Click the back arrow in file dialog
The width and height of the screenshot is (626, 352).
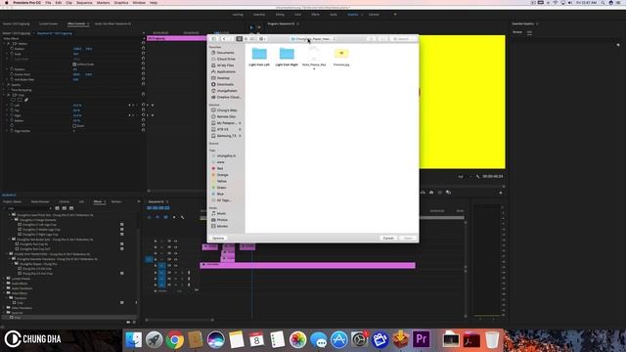pyautogui.click(x=224, y=39)
